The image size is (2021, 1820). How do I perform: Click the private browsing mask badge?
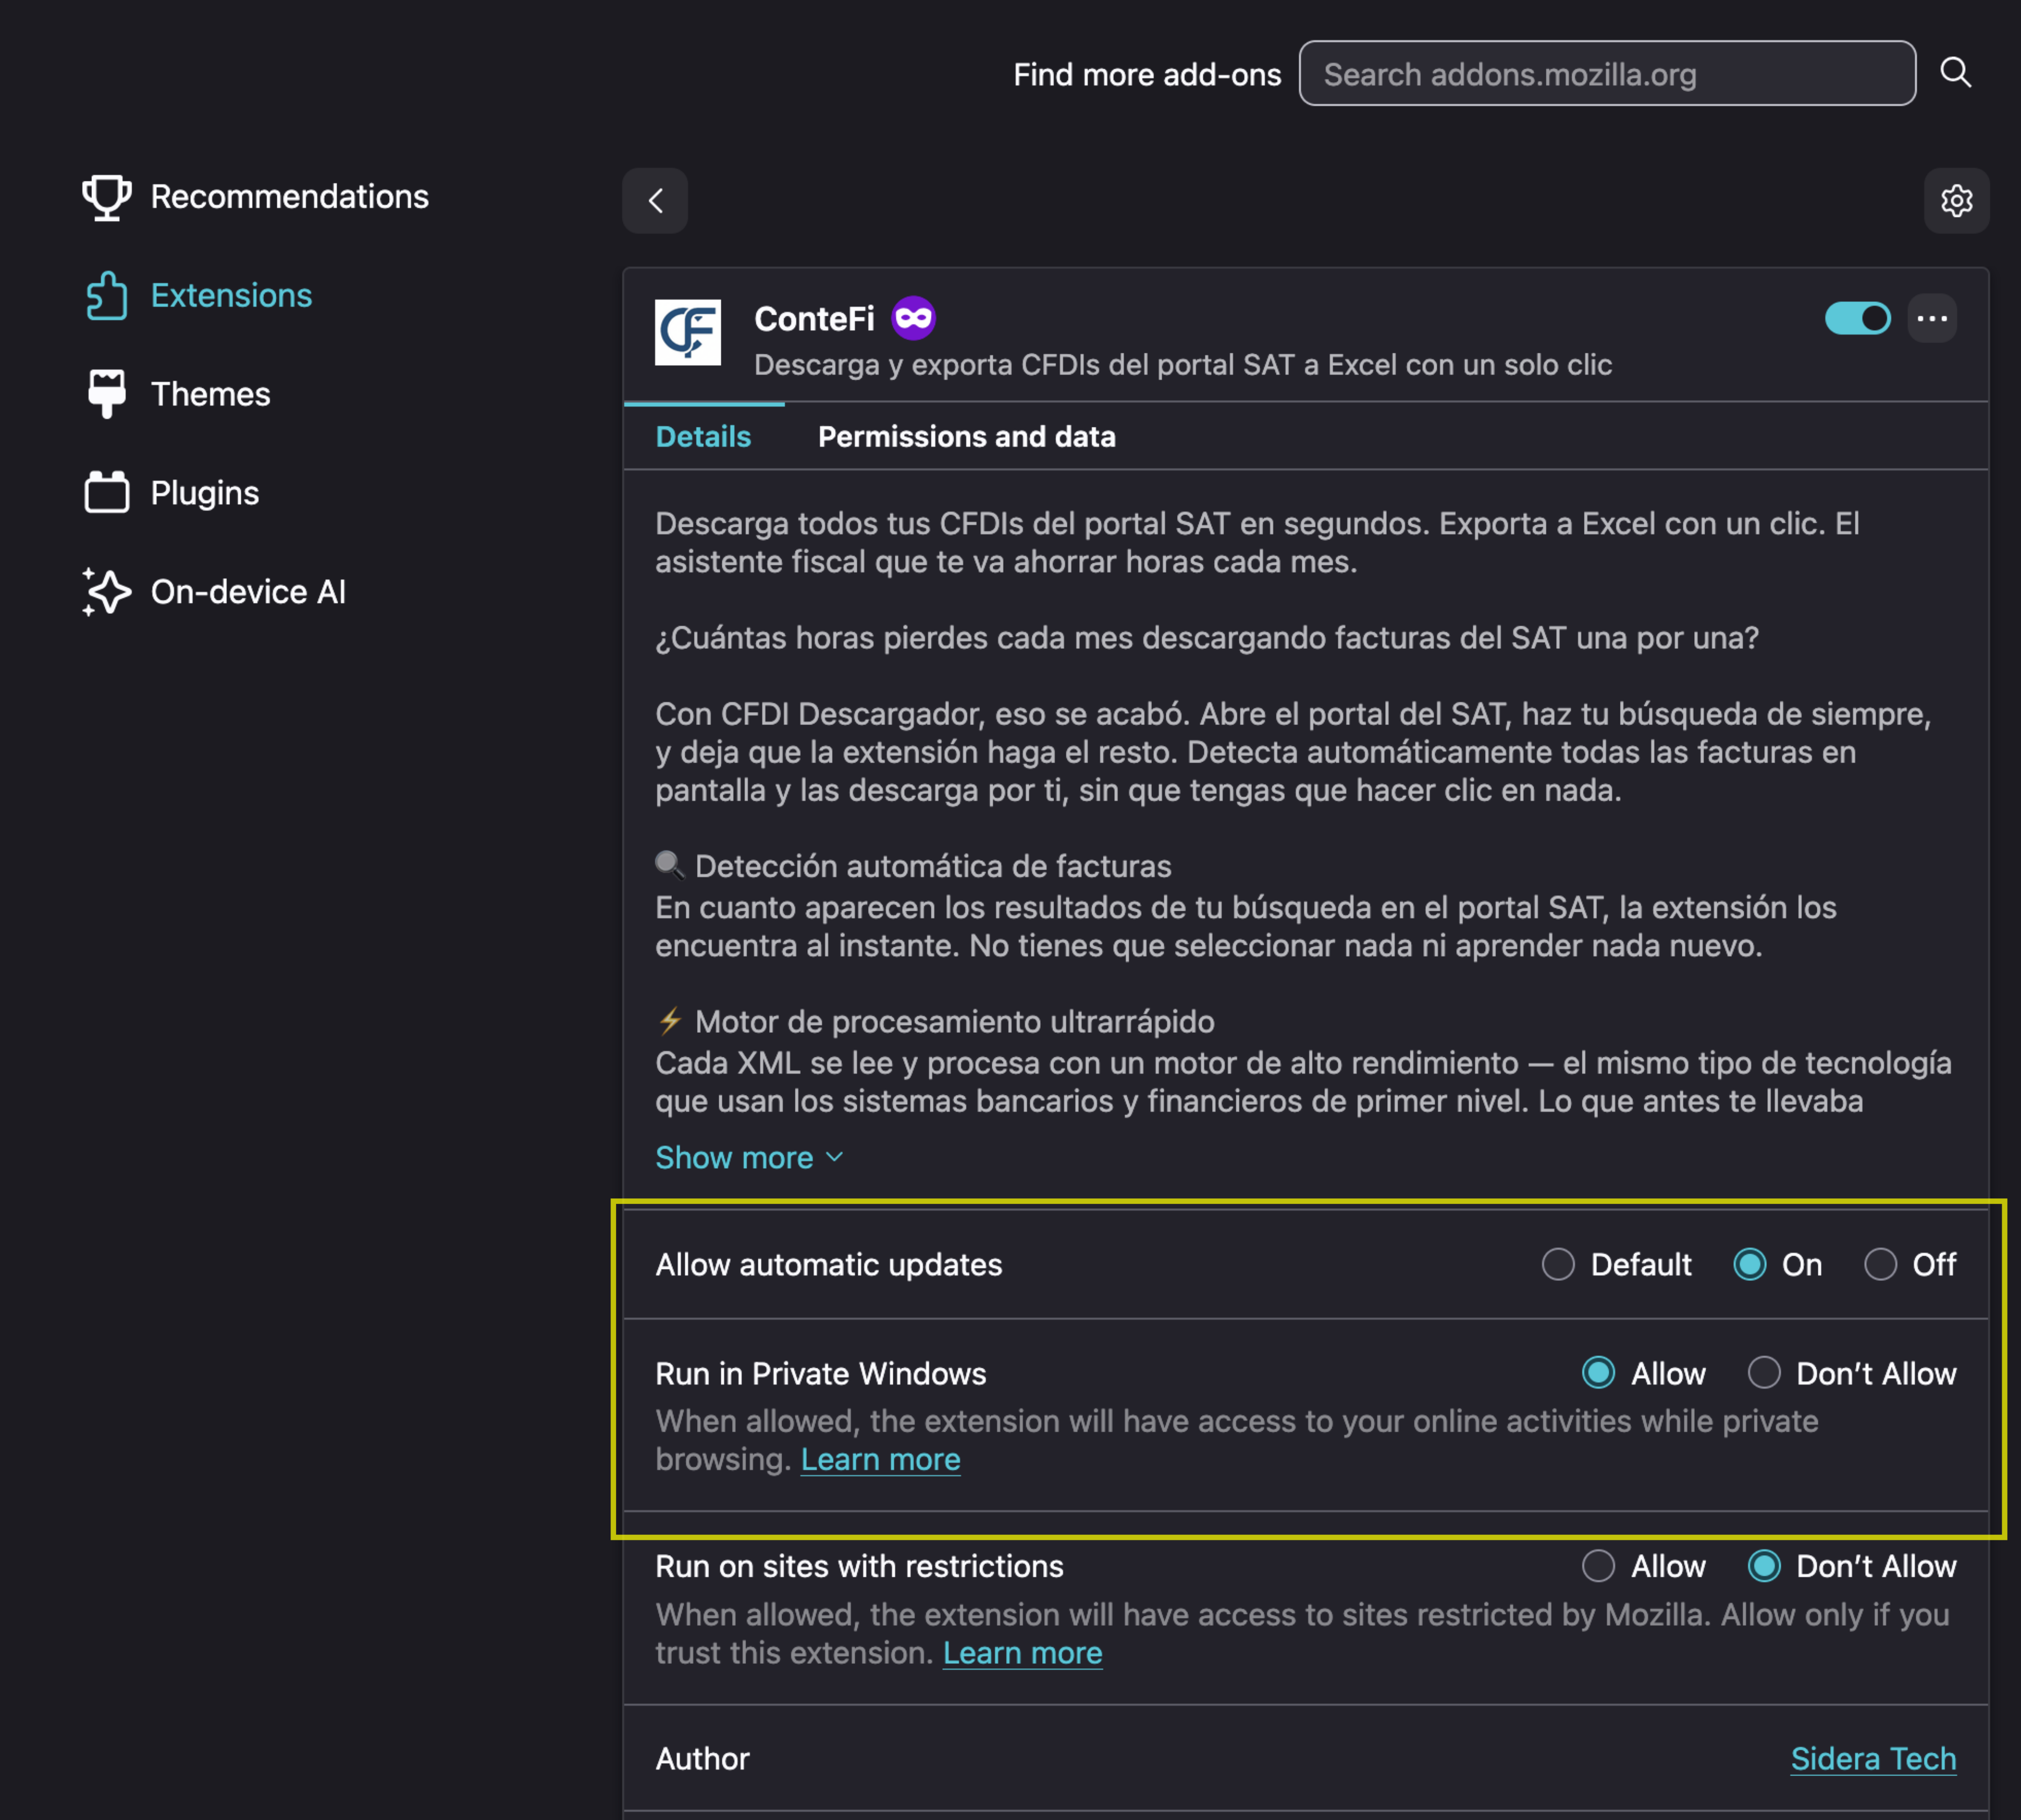[x=914, y=319]
